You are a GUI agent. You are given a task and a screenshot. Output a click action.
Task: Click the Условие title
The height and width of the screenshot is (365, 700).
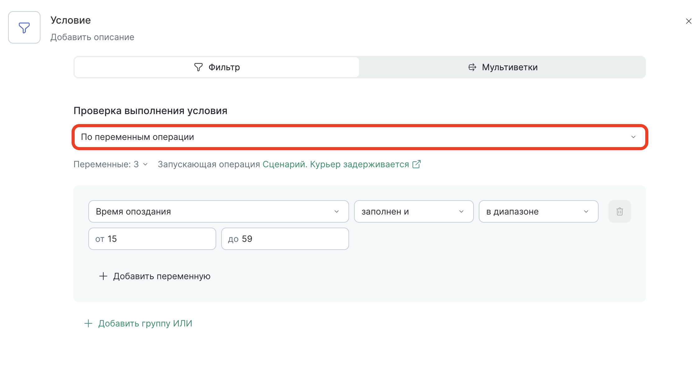point(71,20)
